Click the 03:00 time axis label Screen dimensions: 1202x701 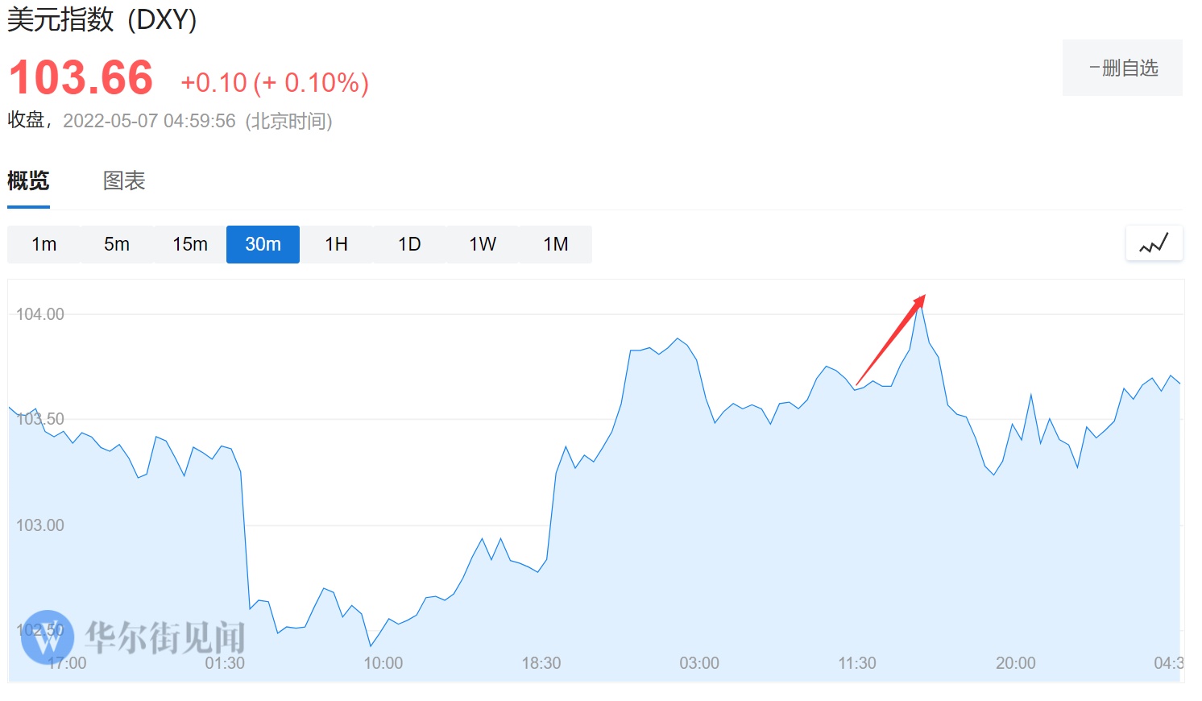tap(698, 663)
